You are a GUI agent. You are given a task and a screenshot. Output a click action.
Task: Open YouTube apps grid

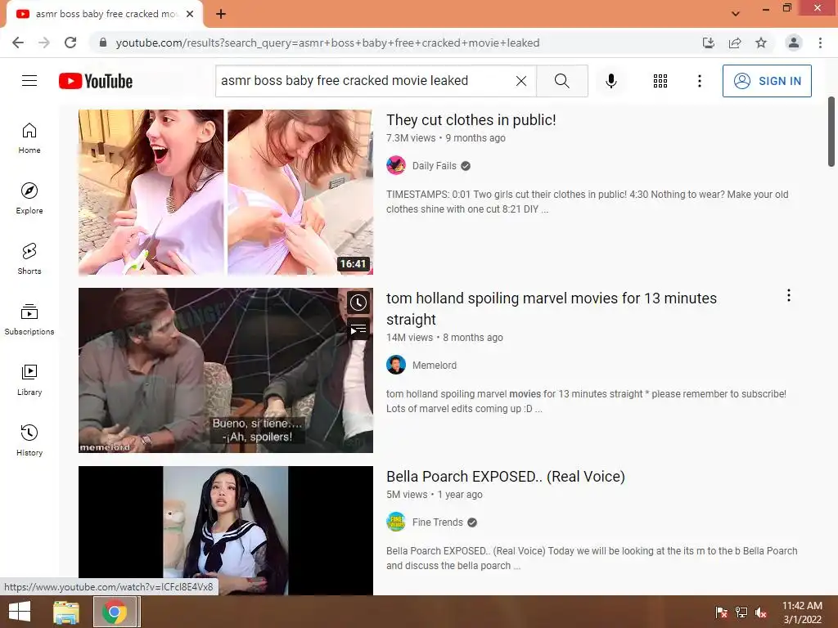point(660,81)
